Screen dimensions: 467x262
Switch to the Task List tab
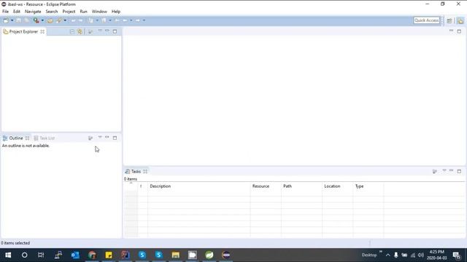pyautogui.click(x=44, y=138)
